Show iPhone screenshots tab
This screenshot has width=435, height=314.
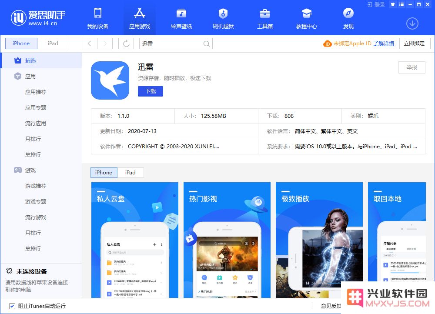104,173
